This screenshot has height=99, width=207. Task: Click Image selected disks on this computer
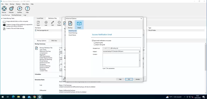[x=17, y=21]
